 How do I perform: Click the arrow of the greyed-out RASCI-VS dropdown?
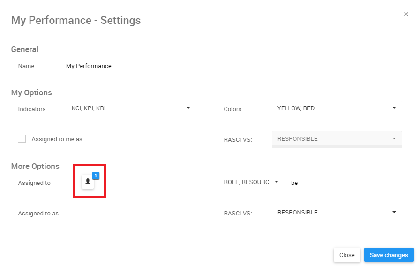[394, 138]
